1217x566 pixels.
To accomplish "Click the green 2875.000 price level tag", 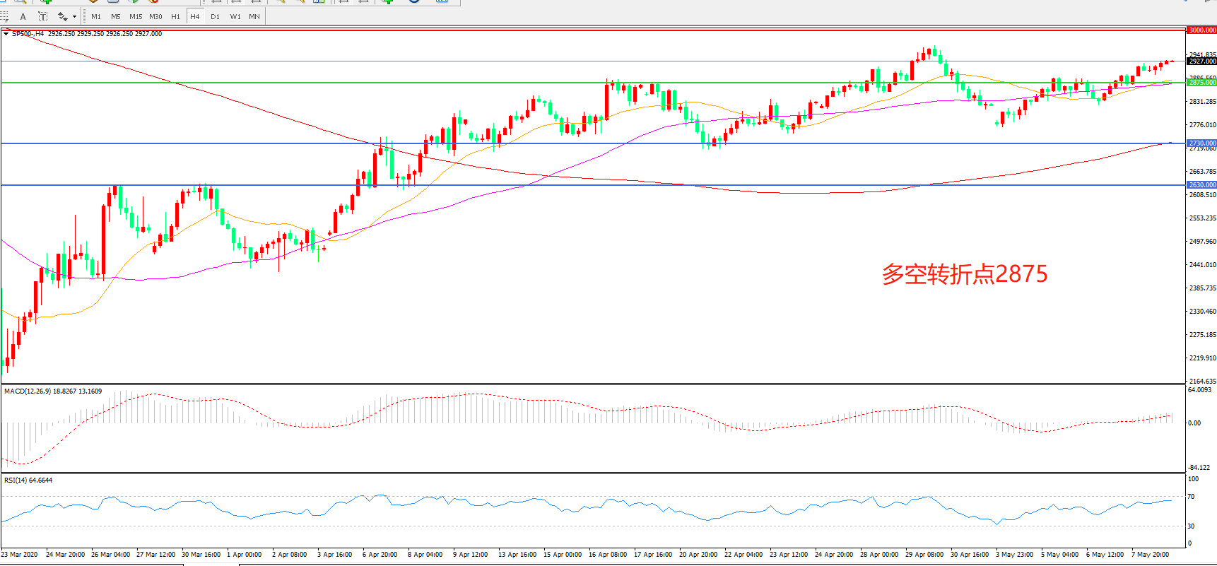I will 1201,83.
